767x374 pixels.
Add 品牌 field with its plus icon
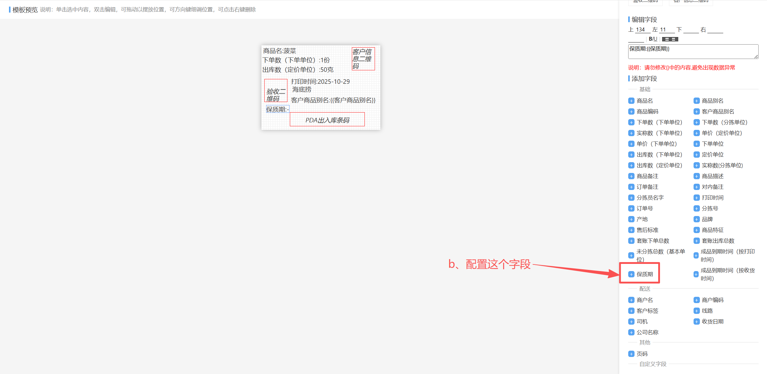[x=697, y=219]
